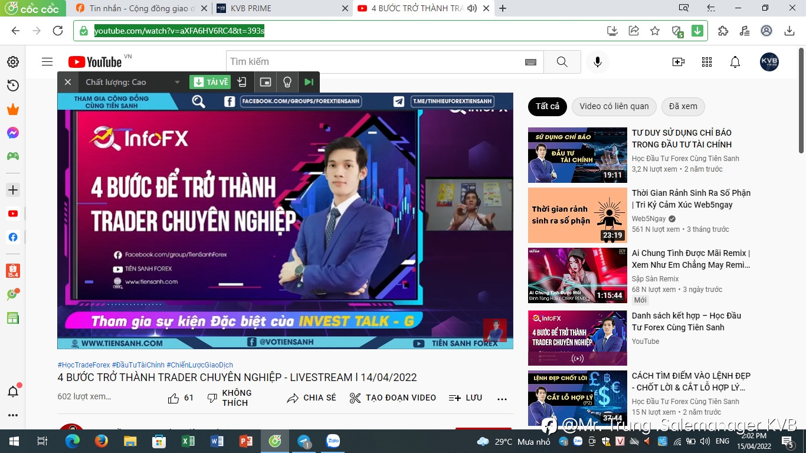This screenshot has height=453, width=806.
Task: Go to YouTube home via logo
Action: 95,62
